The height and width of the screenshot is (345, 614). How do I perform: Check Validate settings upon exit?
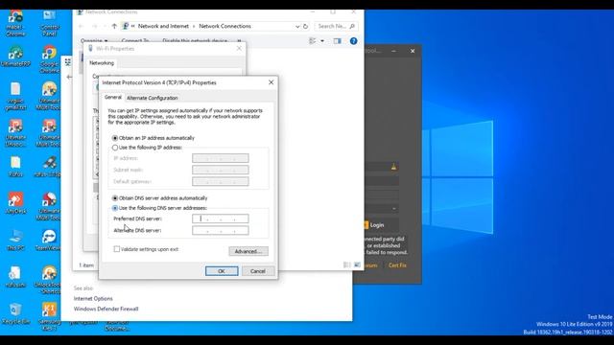(117, 249)
